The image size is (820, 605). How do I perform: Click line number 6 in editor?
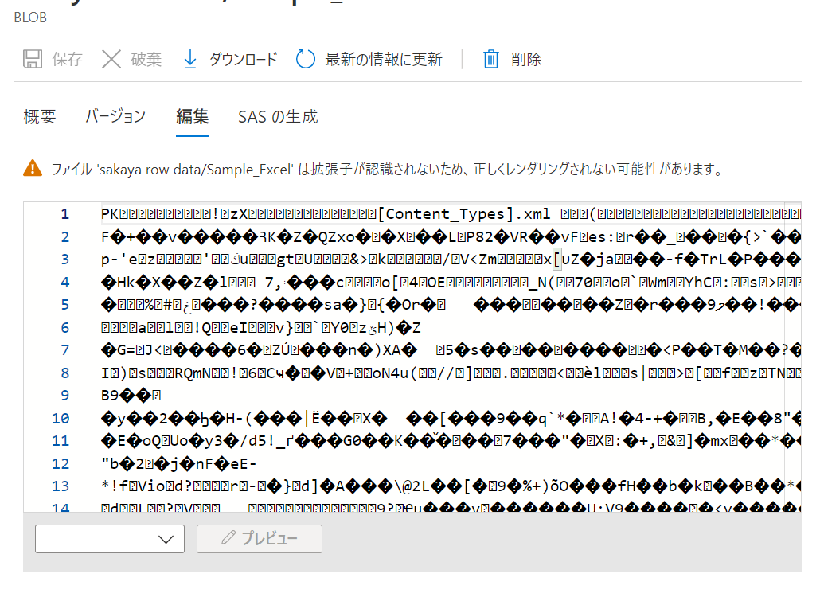click(x=64, y=328)
